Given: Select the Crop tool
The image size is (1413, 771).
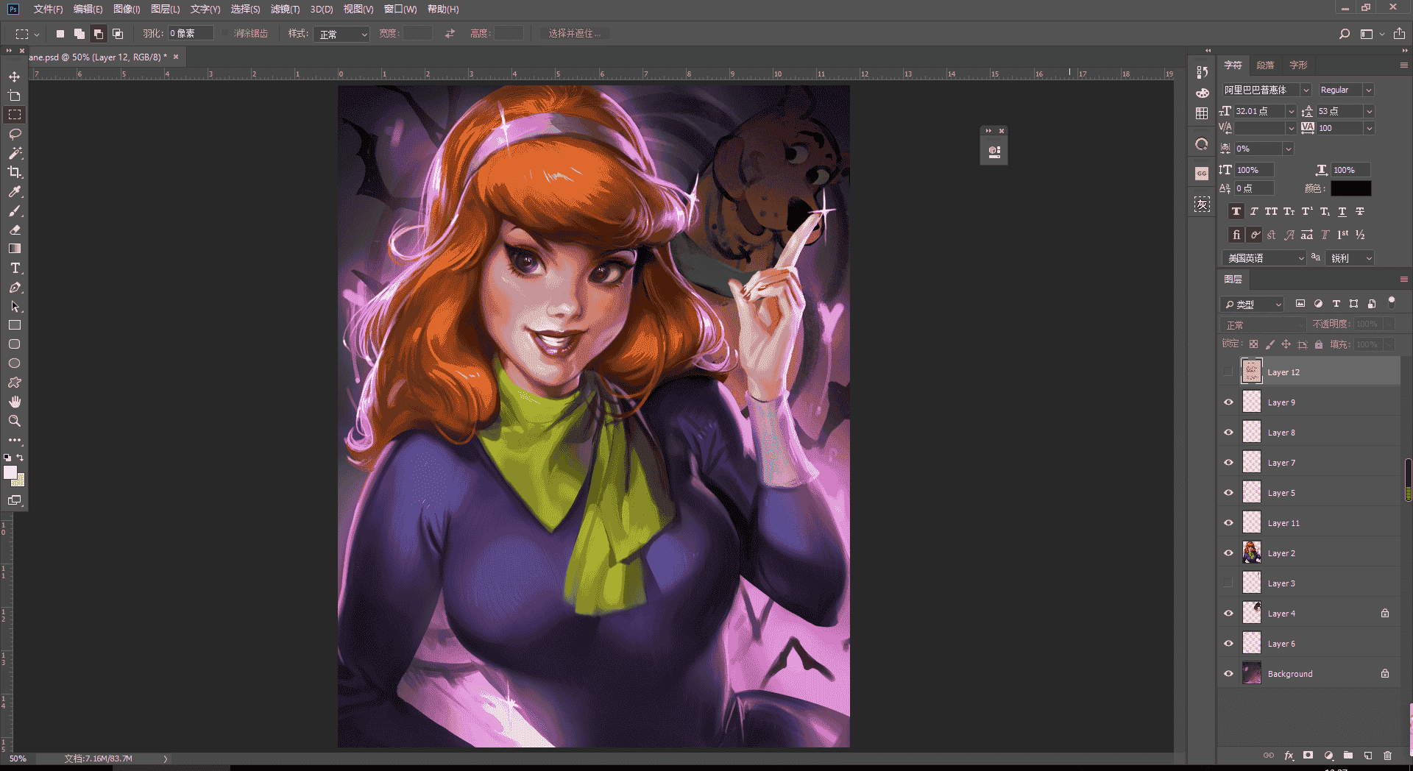Looking at the screenshot, I should pyautogui.click(x=14, y=172).
